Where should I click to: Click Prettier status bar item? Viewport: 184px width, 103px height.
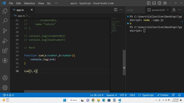163,95
